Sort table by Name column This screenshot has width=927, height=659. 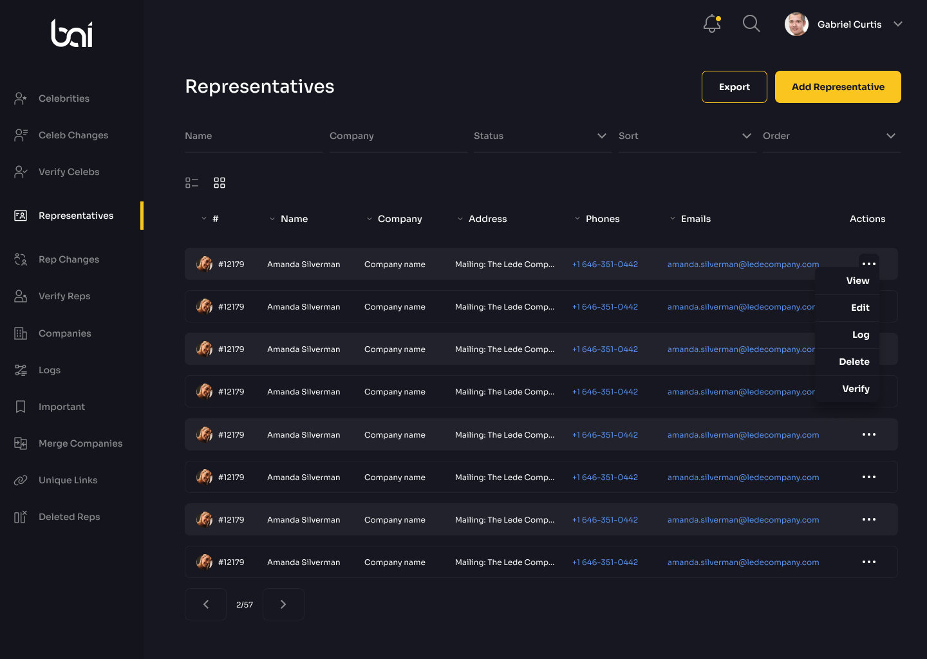pyautogui.click(x=294, y=219)
